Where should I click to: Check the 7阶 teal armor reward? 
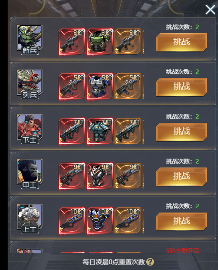[x=100, y=131]
